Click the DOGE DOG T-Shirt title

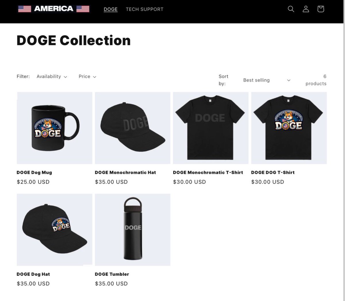click(x=273, y=173)
